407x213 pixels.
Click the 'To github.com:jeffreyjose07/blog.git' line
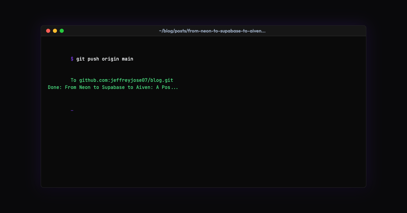[122, 80]
